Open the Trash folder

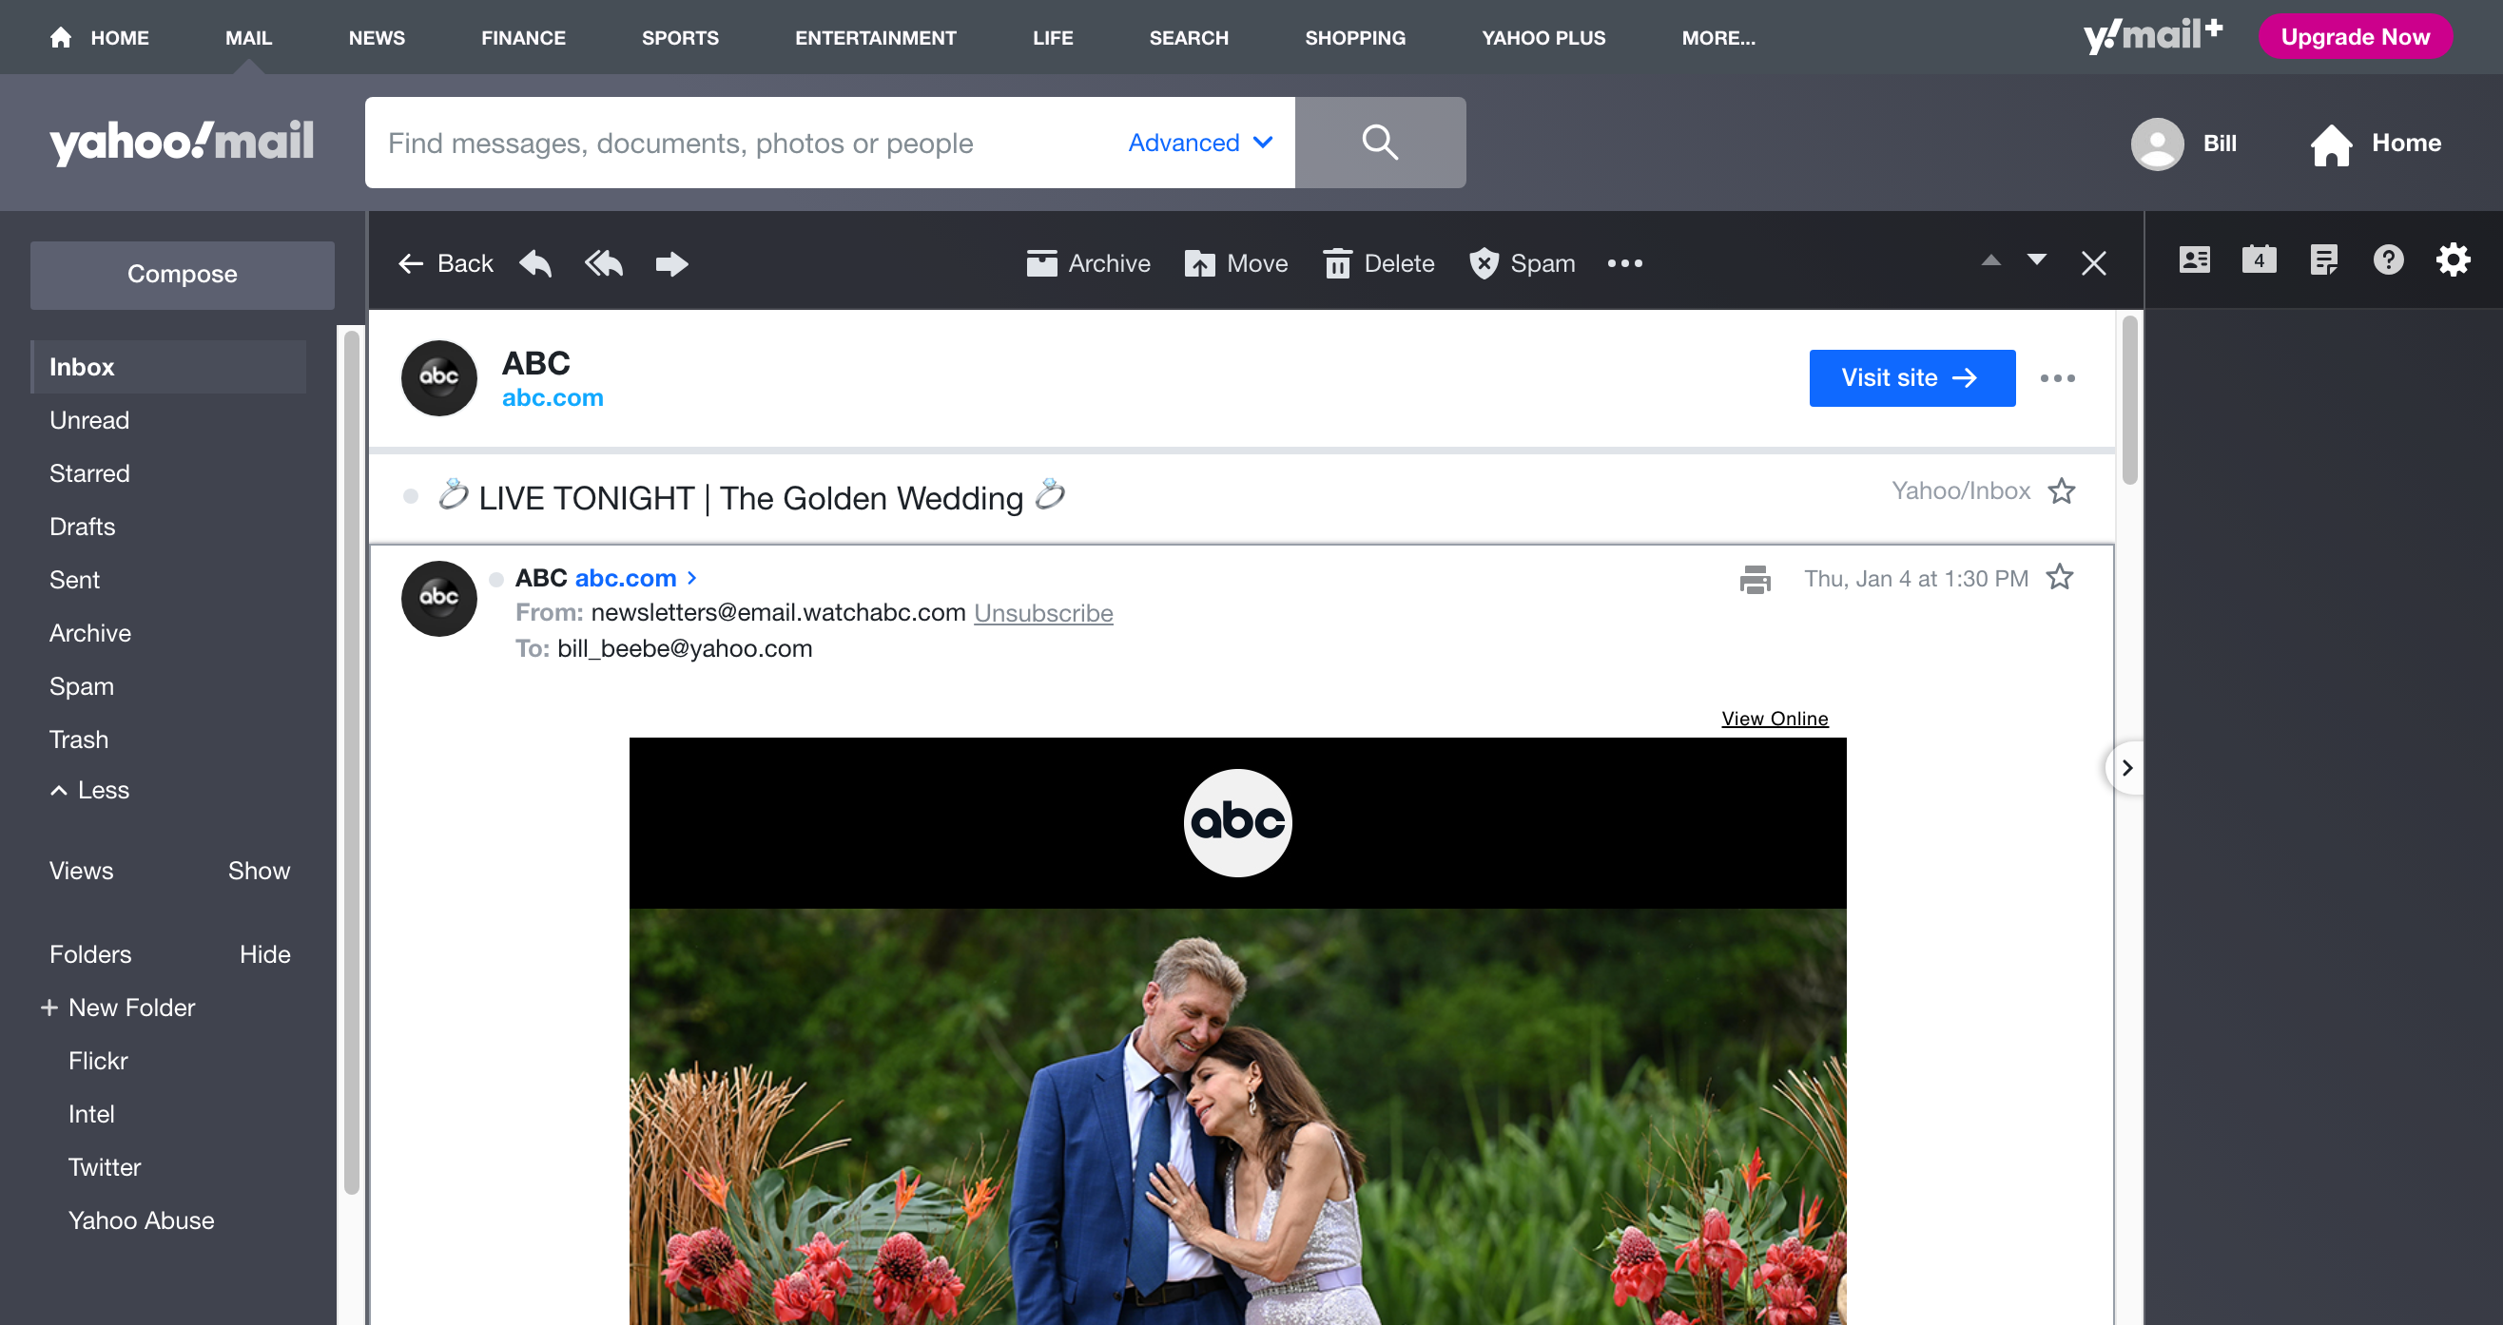pyautogui.click(x=79, y=740)
